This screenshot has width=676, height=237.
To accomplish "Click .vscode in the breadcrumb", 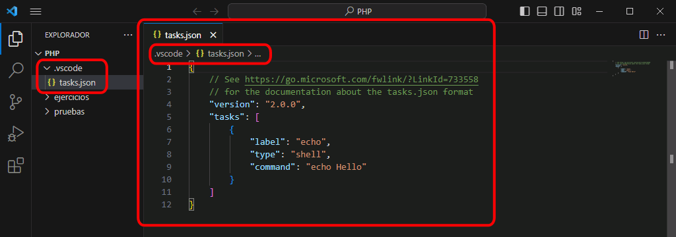I will (x=168, y=54).
